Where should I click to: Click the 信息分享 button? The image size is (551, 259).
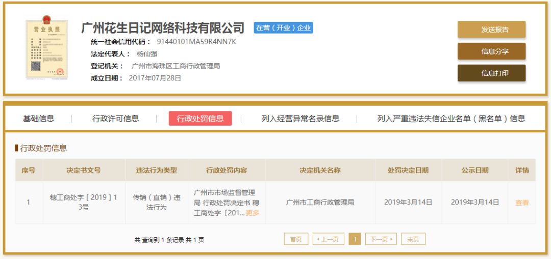point(491,51)
